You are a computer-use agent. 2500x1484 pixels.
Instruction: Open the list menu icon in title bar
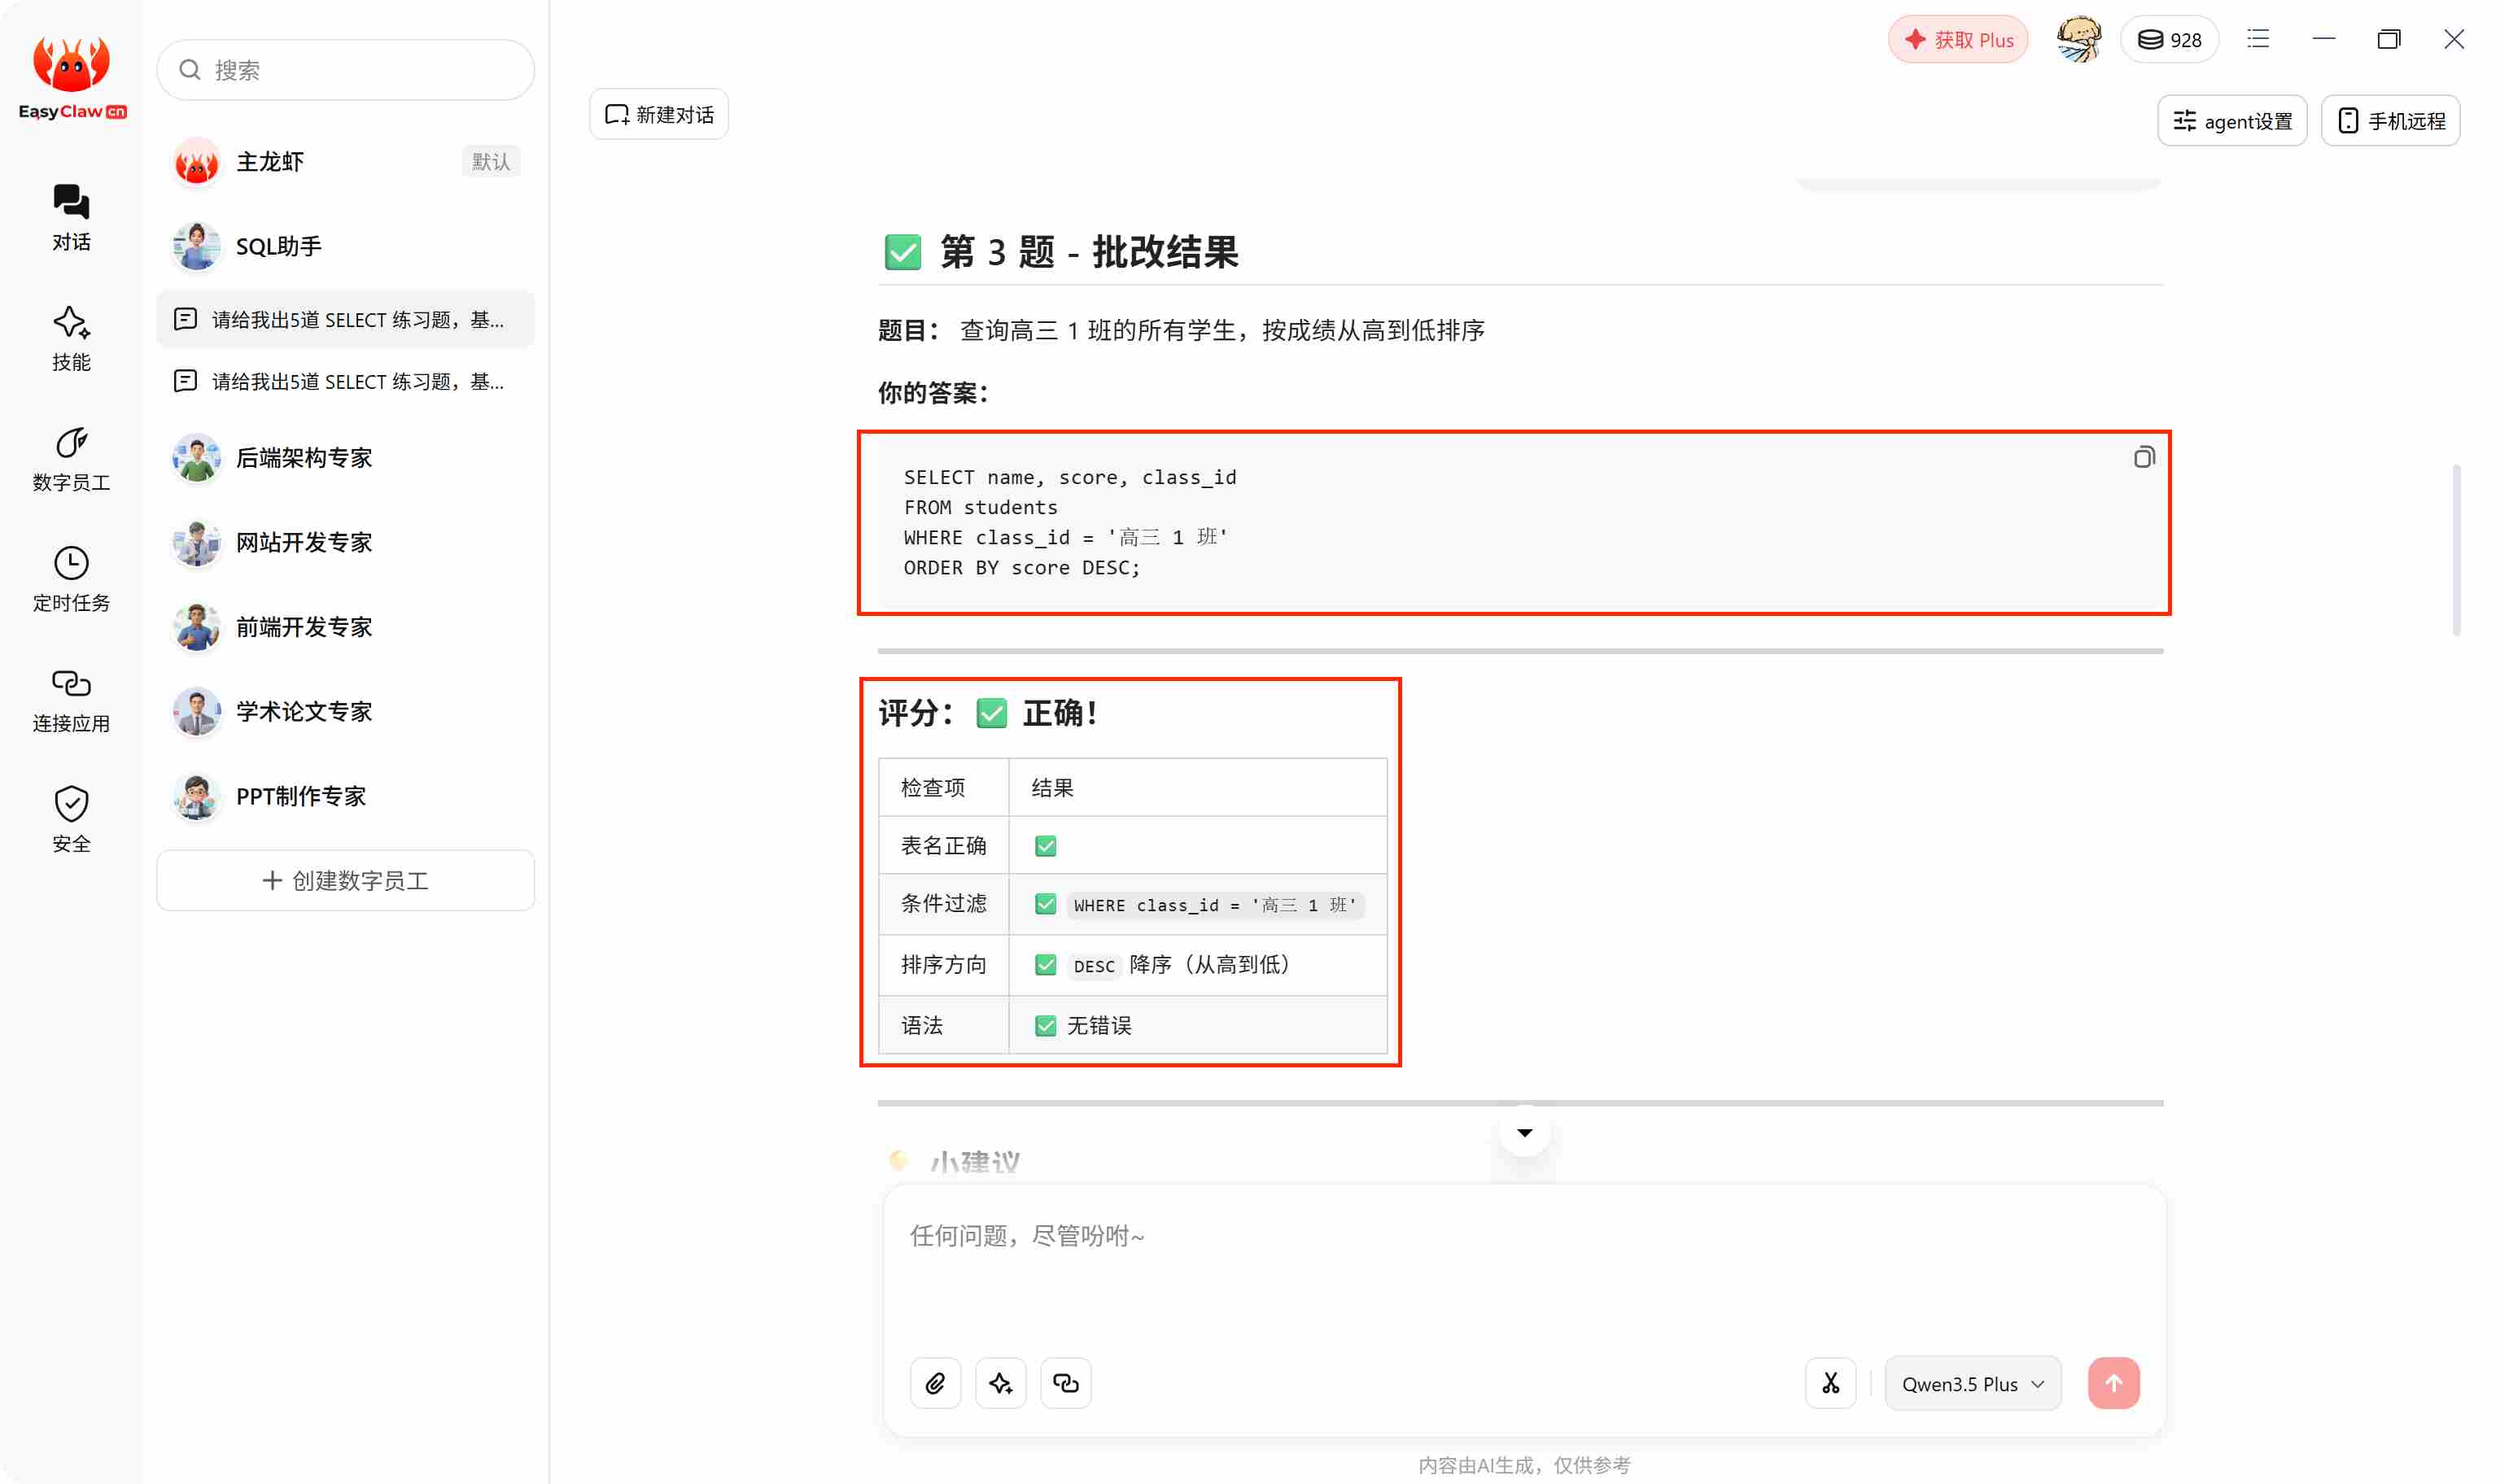2258,39
